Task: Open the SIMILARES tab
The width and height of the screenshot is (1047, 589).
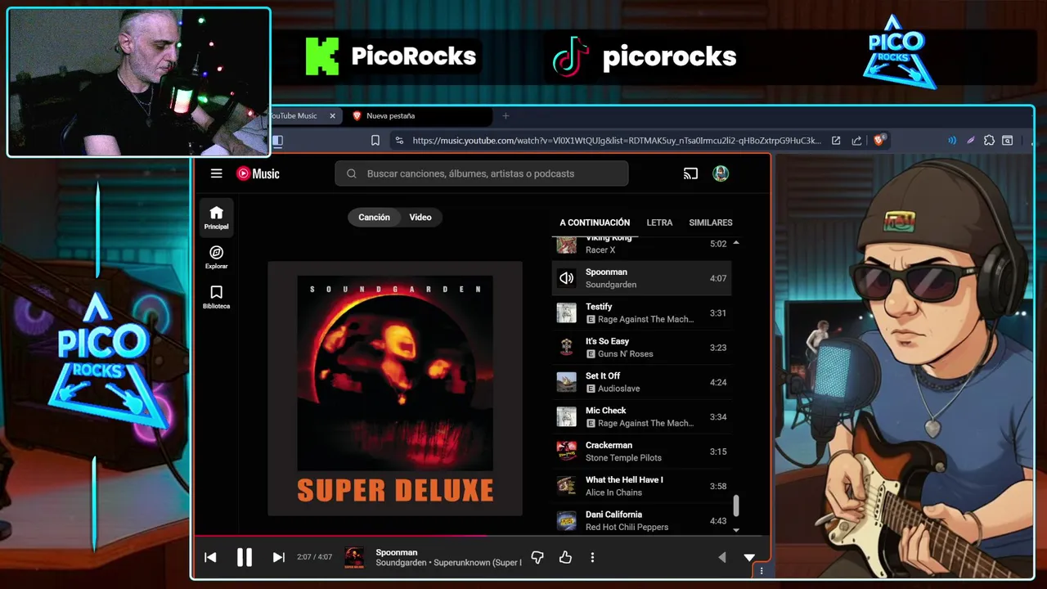Action: pos(711,223)
